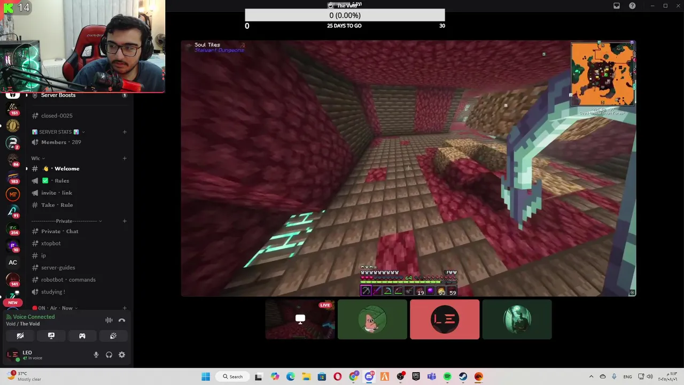
Task: Start an activity with the gamepad button
Action: pos(82,336)
